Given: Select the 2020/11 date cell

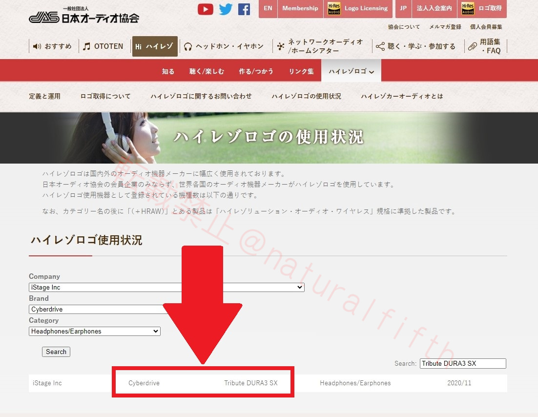Looking at the screenshot, I should tap(459, 383).
